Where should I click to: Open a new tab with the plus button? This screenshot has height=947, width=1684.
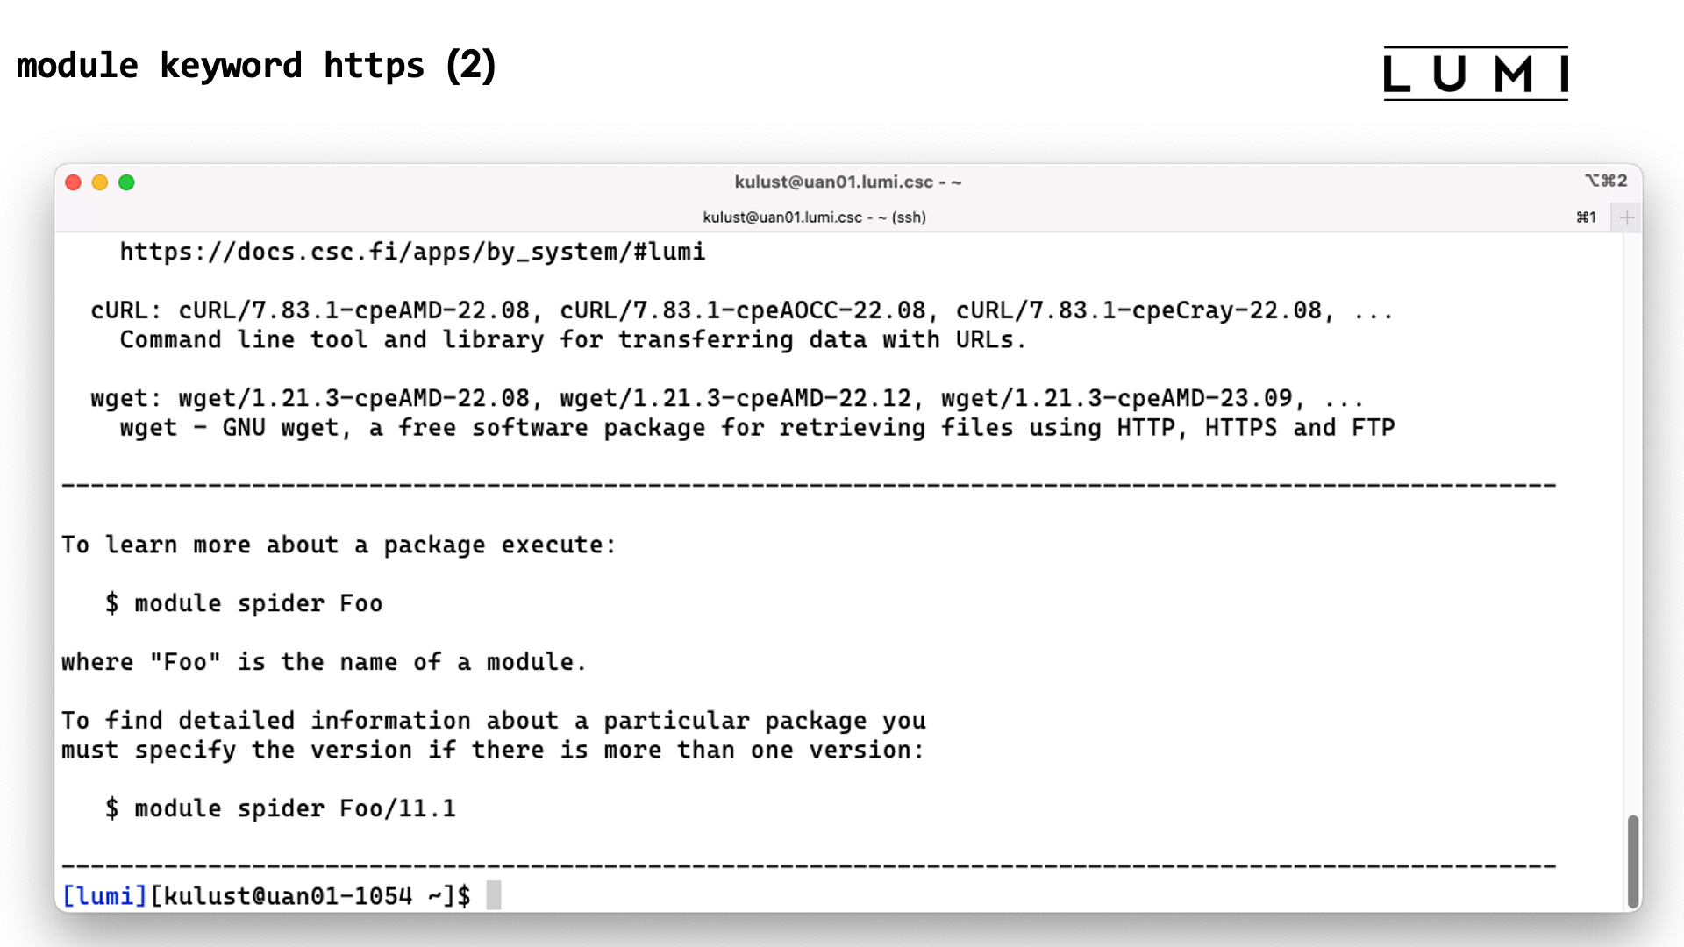tap(1627, 217)
